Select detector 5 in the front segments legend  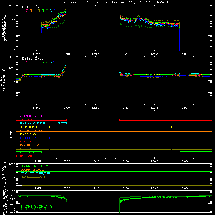pyautogui.click(x=39, y=11)
